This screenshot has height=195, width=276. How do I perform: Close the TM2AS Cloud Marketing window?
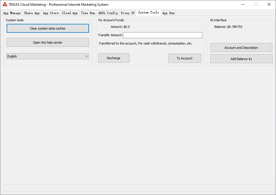click(x=269, y=5)
